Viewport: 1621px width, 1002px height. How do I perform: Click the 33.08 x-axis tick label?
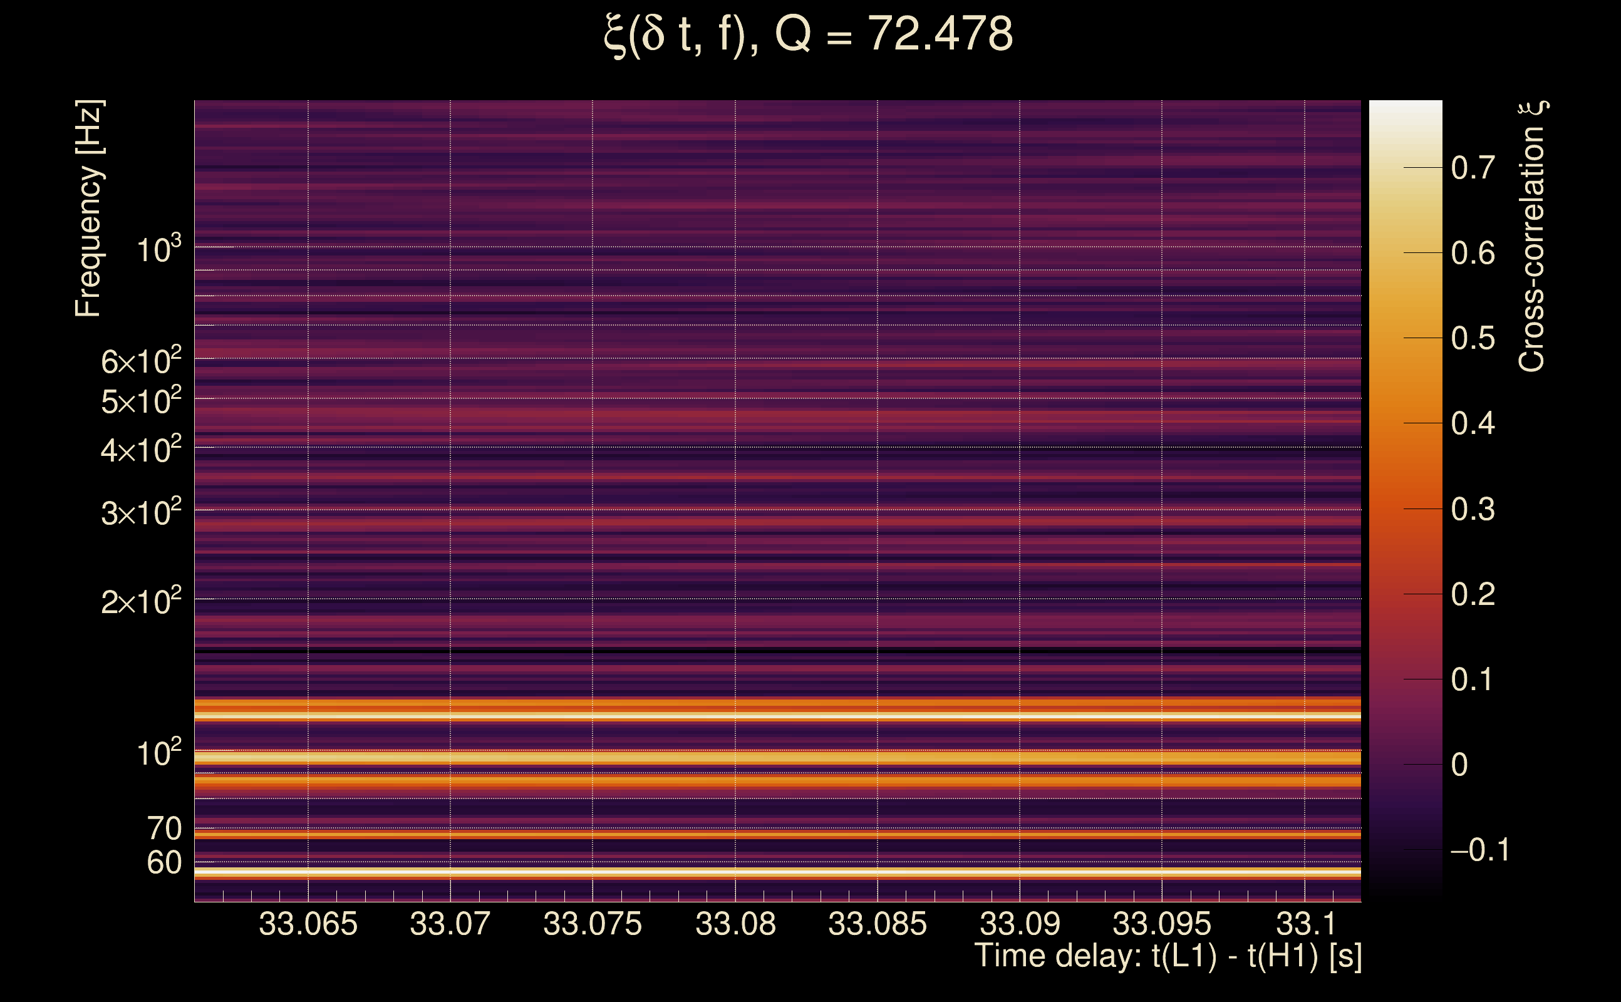point(735,924)
